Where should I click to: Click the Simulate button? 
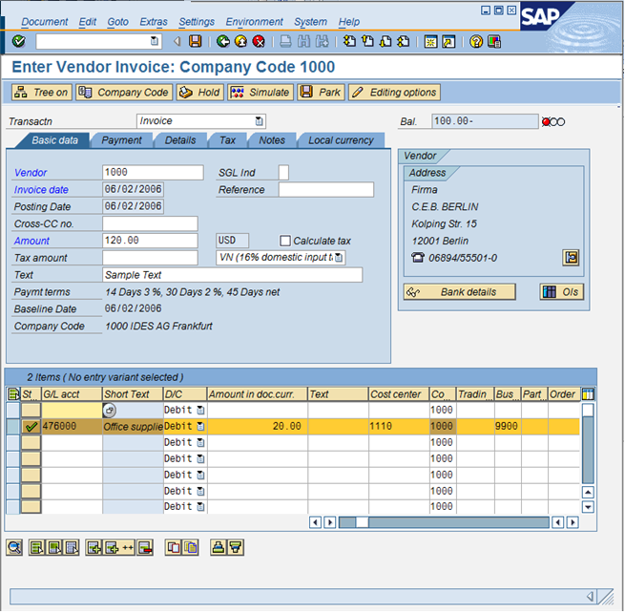[260, 93]
